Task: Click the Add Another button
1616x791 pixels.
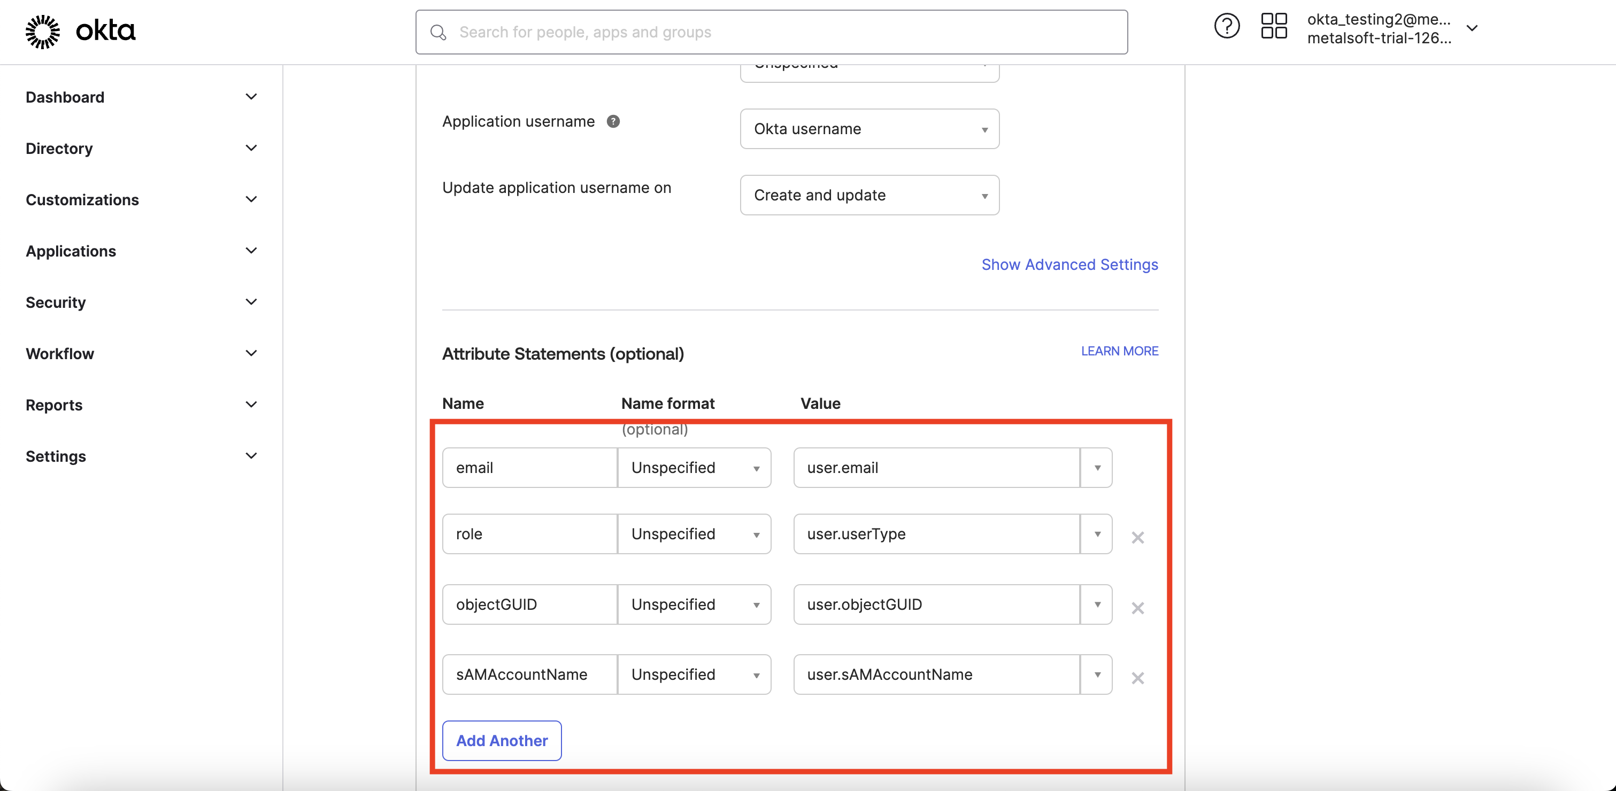Action: [x=501, y=741]
